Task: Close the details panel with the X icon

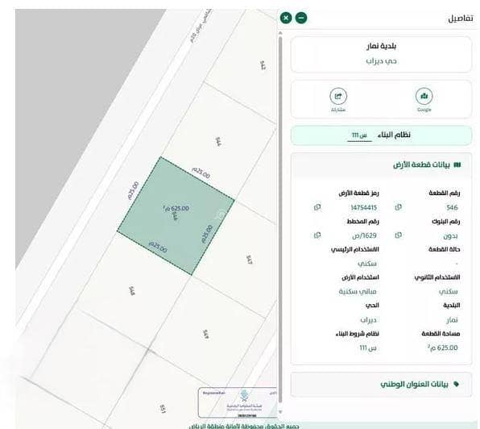Action: click(x=286, y=18)
